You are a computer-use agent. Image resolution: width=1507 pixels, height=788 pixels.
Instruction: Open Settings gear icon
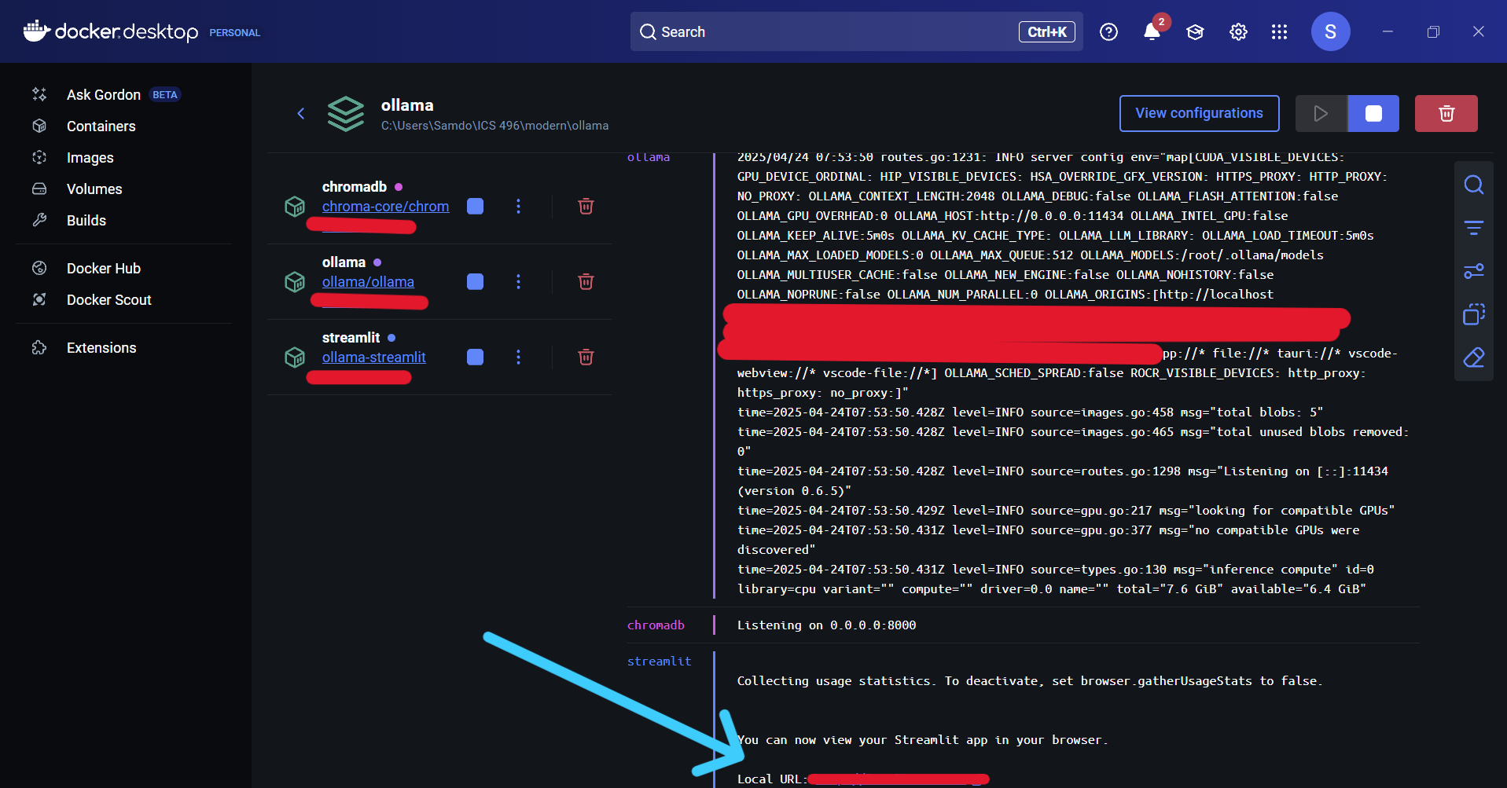click(x=1238, y=31)
